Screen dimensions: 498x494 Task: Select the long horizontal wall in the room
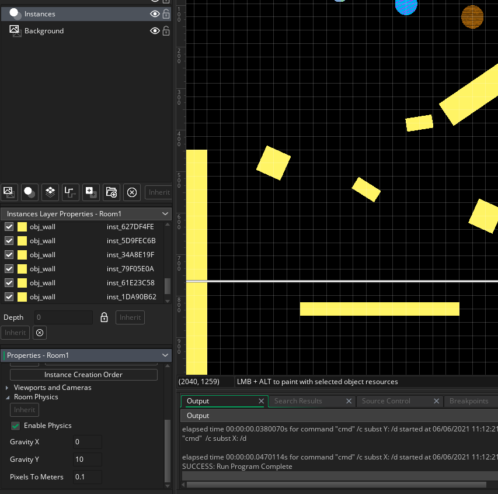[x=379, y=309]
